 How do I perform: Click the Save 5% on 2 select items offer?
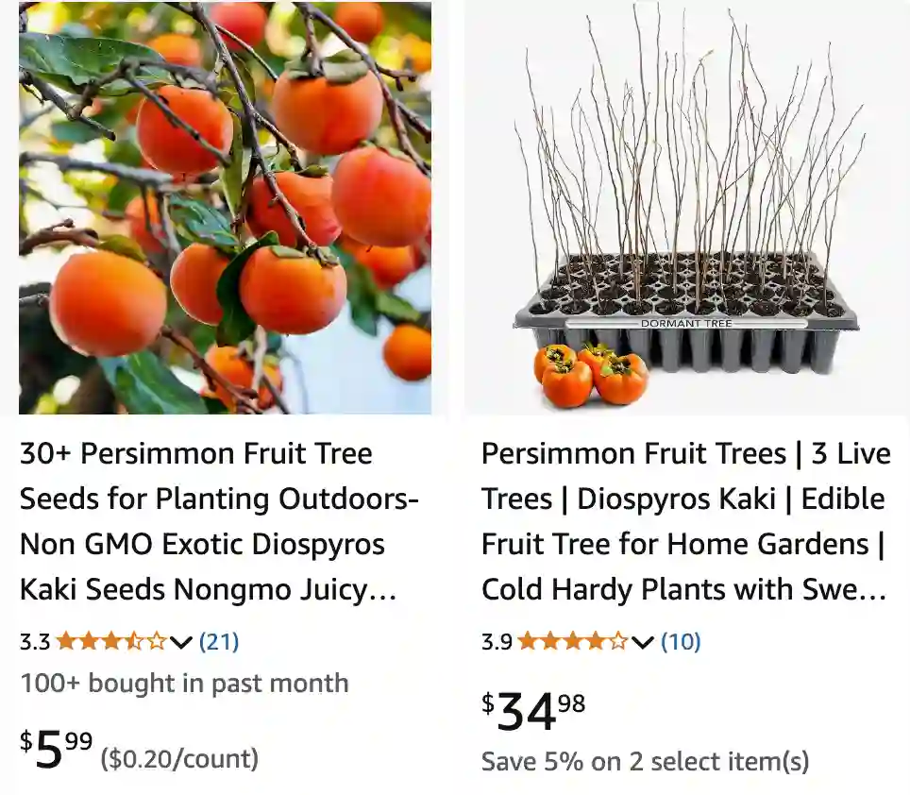click(x=645, y=762)
